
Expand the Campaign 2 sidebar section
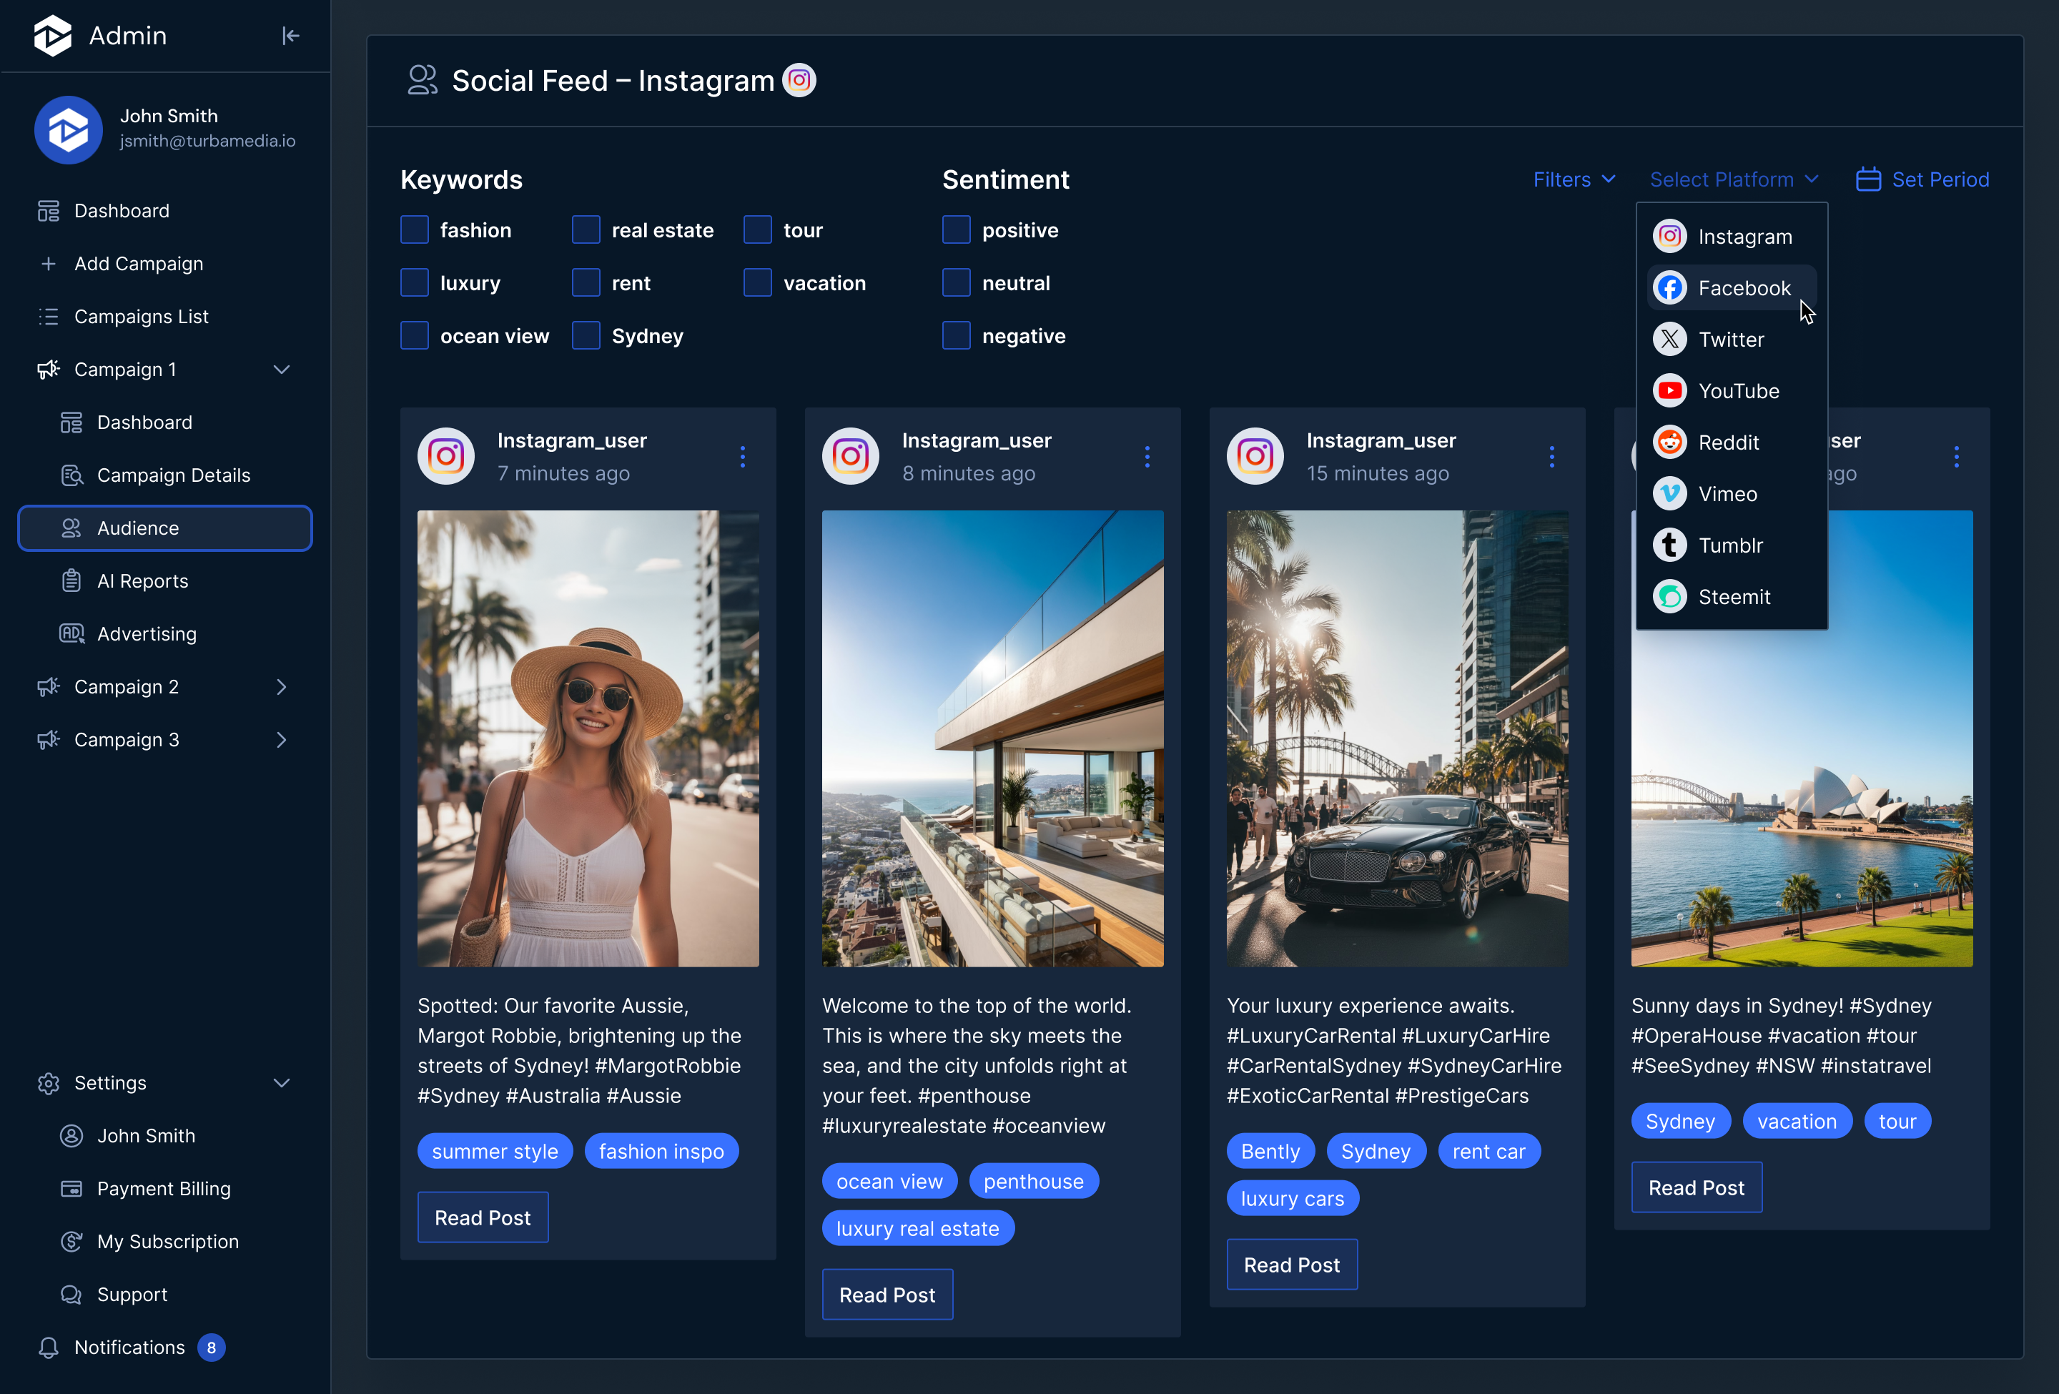[281, 687]
